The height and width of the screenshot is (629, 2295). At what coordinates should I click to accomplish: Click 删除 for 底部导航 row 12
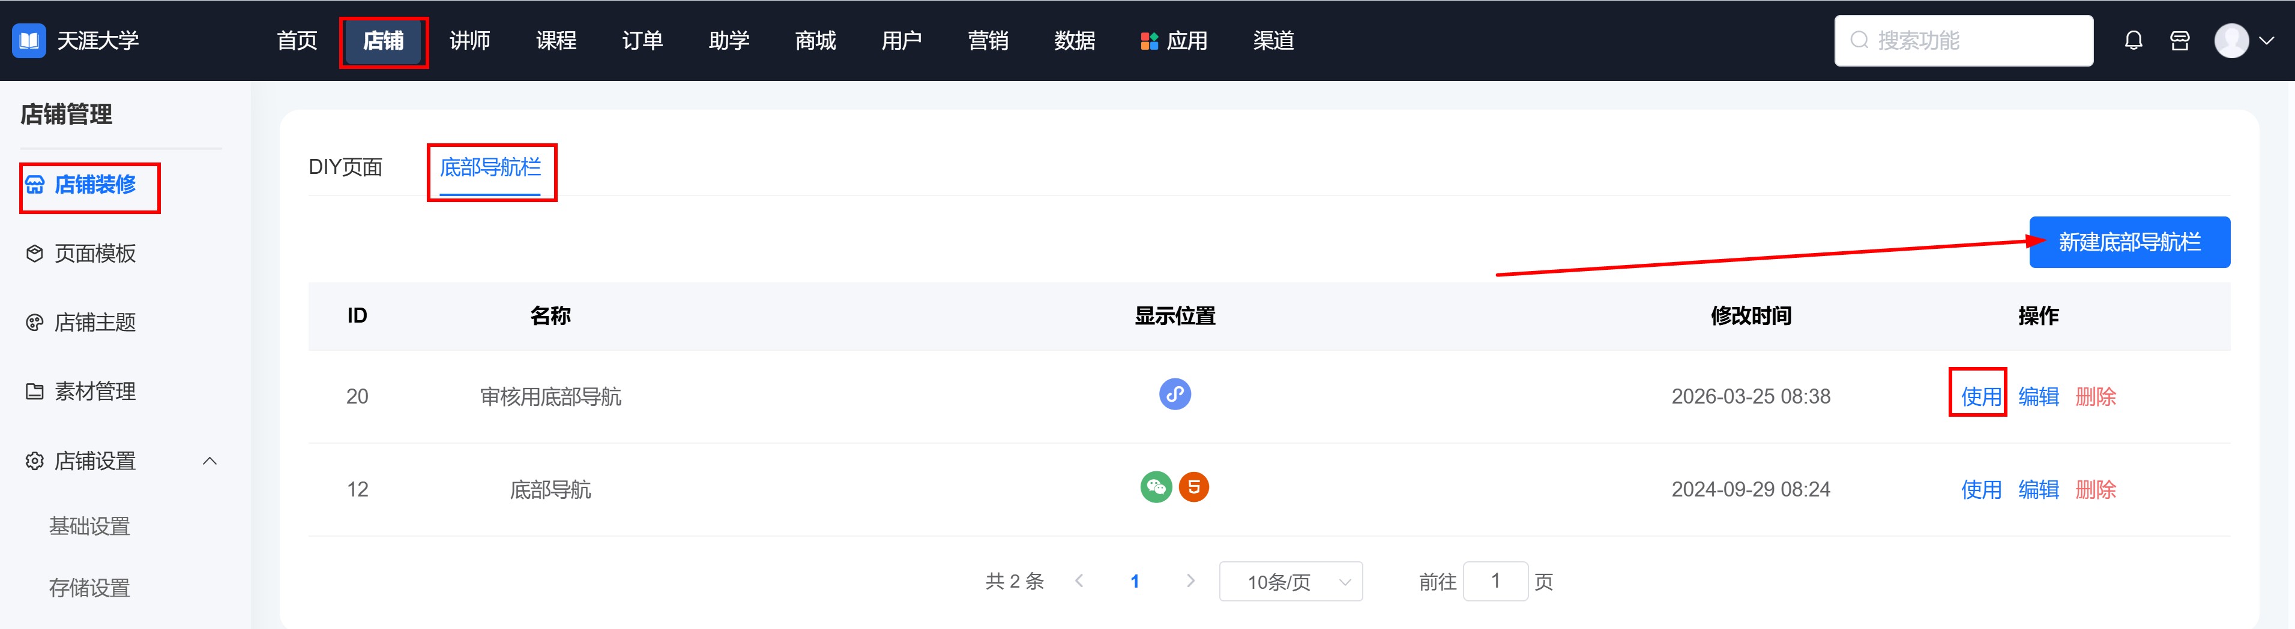2094,489
